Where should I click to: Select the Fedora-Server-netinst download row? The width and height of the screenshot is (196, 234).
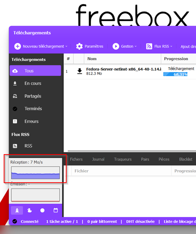(130, 71)
